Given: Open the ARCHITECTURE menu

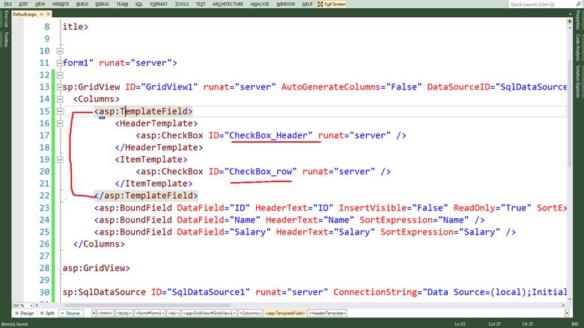Looking at the screenshot, I should (228, 4).
